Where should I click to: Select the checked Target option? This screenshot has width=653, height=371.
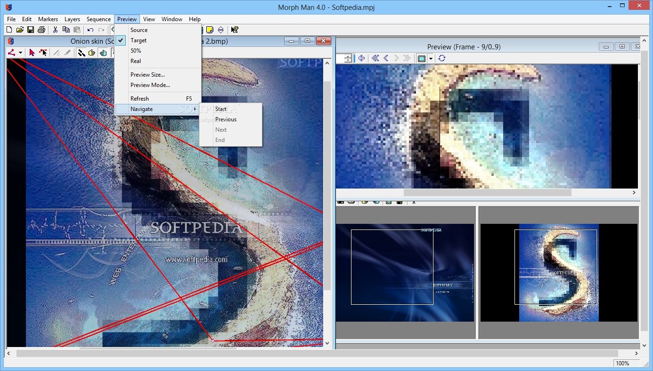click(158, 40)
